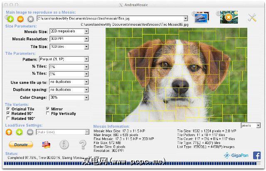The image size is (266, 171).
Task: Click the Tile Parameters heading
Action: pos(20,54)
